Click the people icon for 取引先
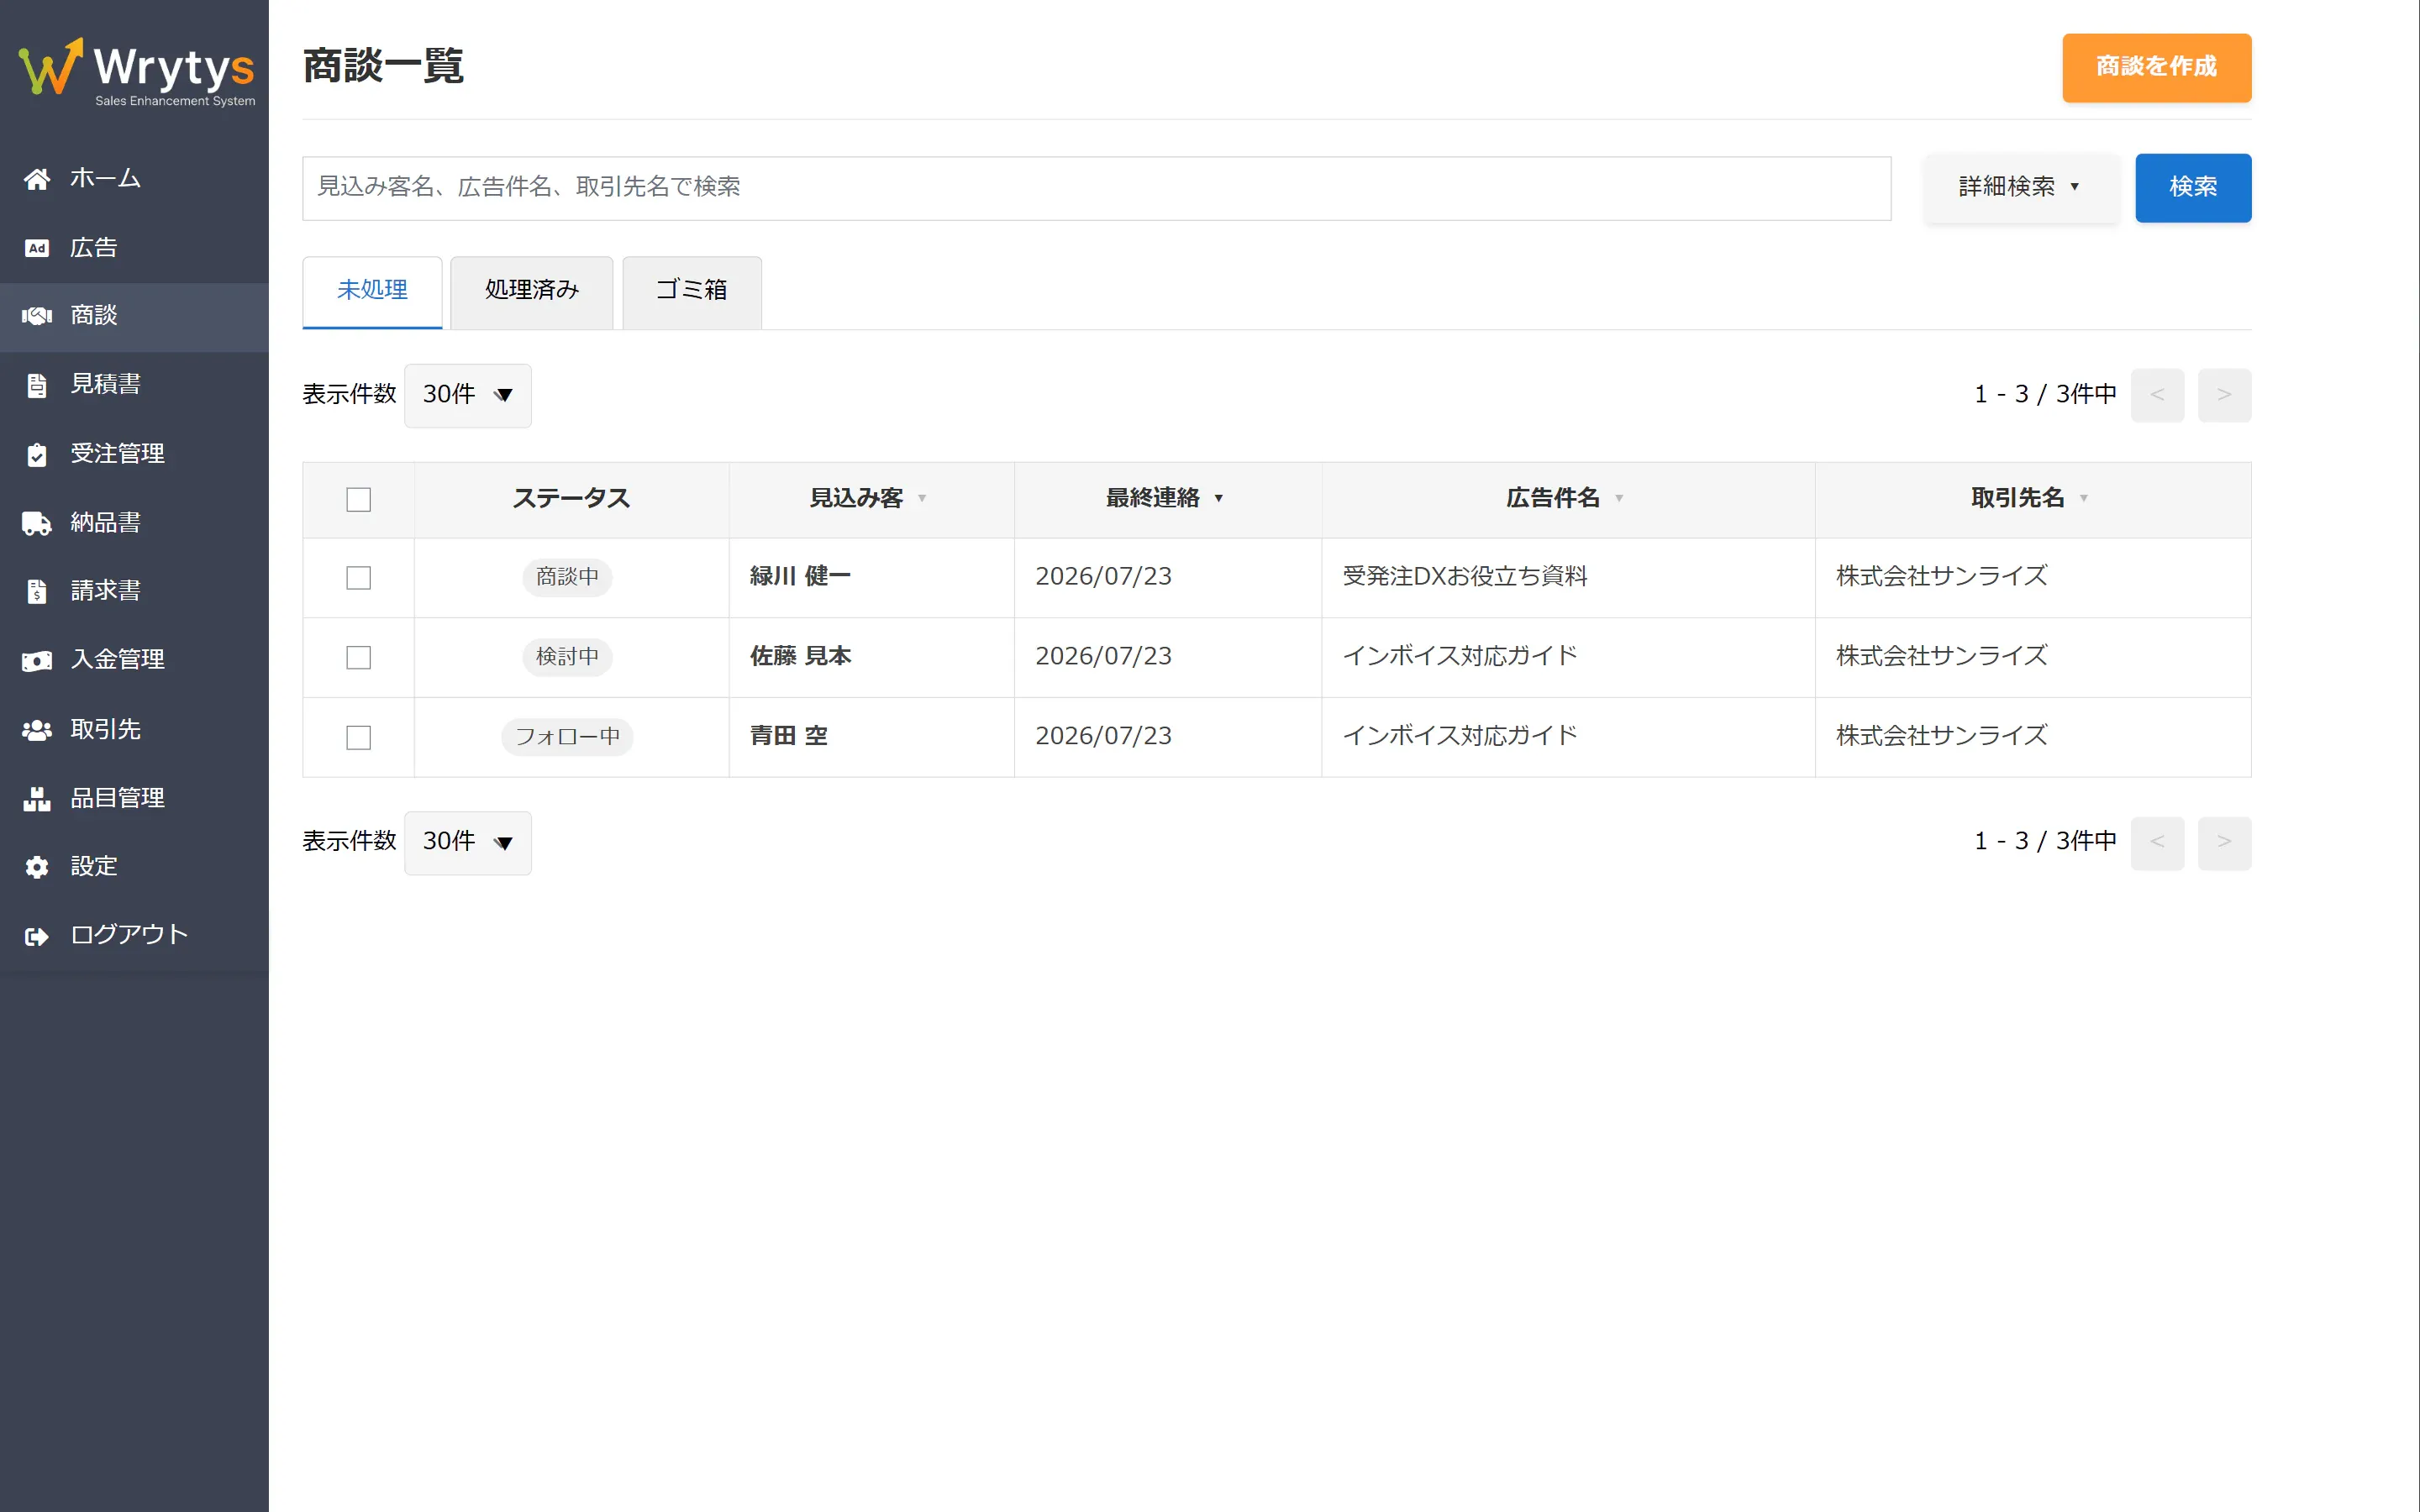The width and height of the screenshot is (2420, 1512). point(37,730)
